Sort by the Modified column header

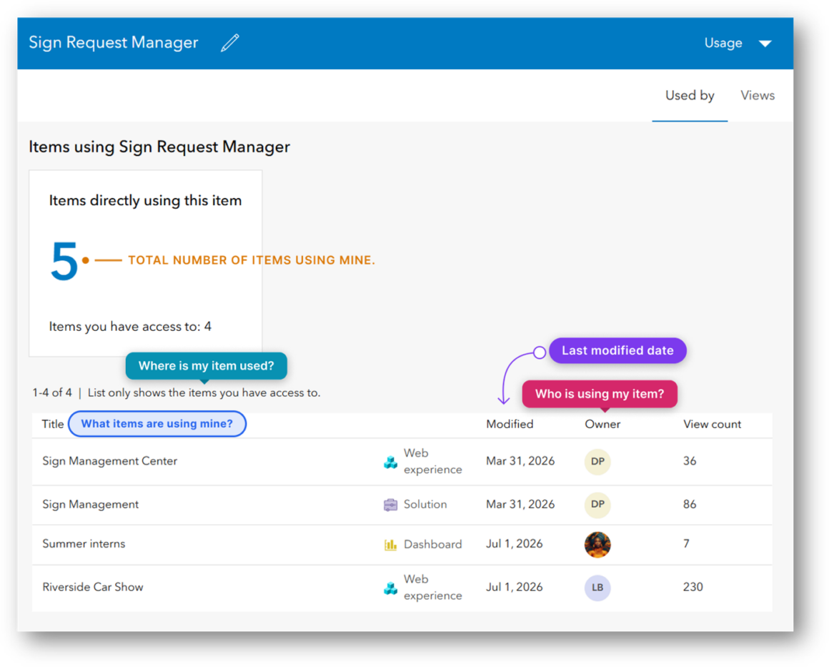(x=509, y=424)
